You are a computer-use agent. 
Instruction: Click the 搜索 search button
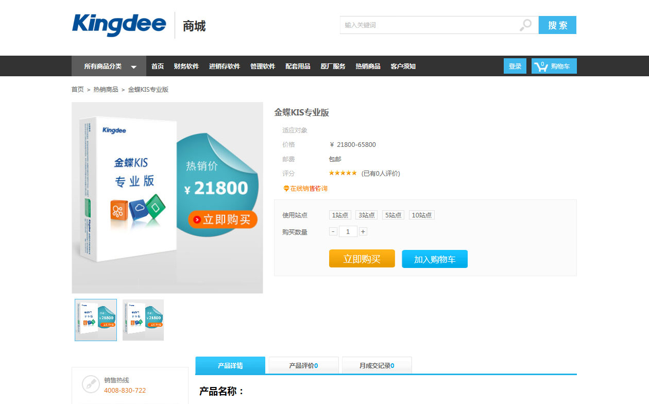point(557,25)
